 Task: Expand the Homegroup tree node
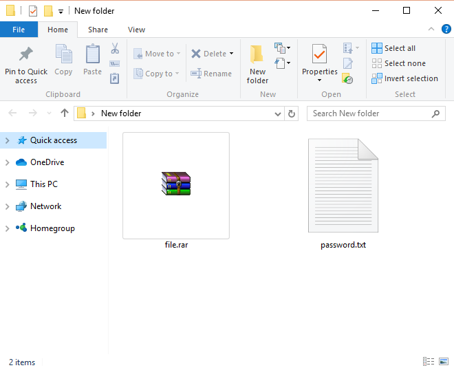click(8, 229)
